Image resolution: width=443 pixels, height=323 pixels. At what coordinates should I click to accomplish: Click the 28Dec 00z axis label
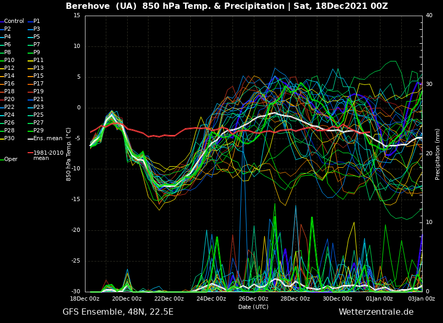(x=296, y=299)
